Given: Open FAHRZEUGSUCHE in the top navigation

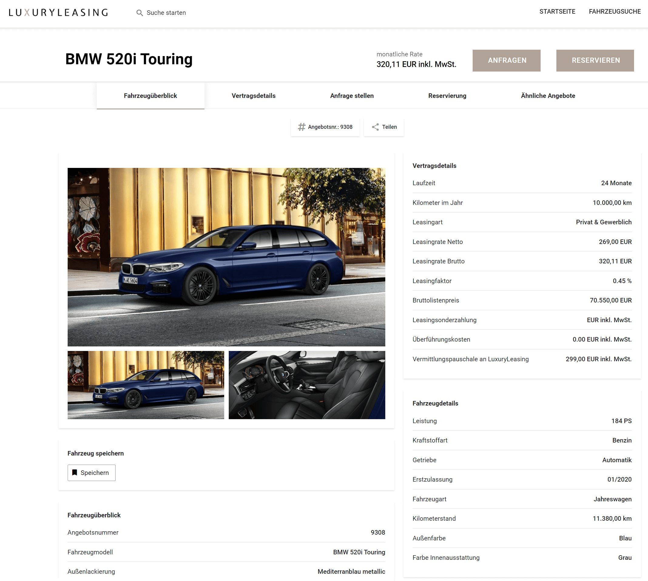Looking at the screenshot, I should pos(614,12).
